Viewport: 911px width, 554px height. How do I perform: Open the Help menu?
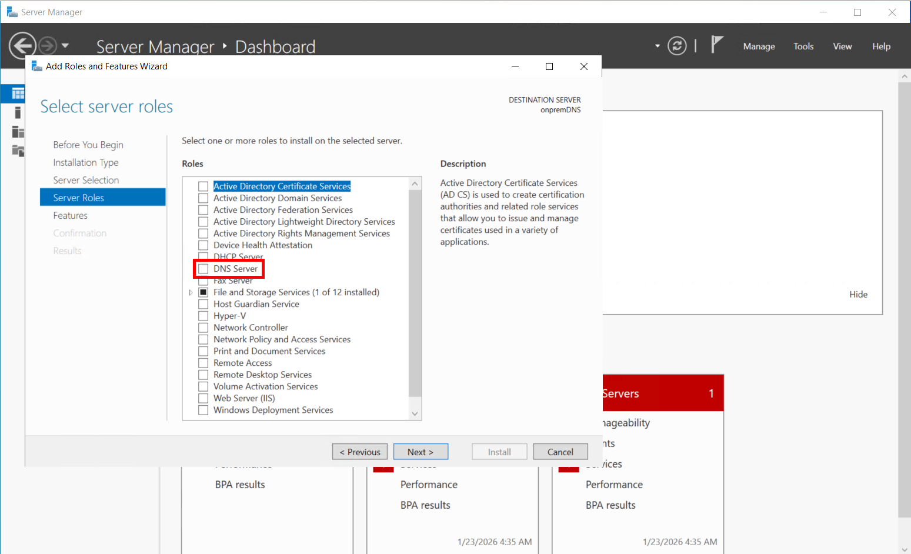point(881,46)
